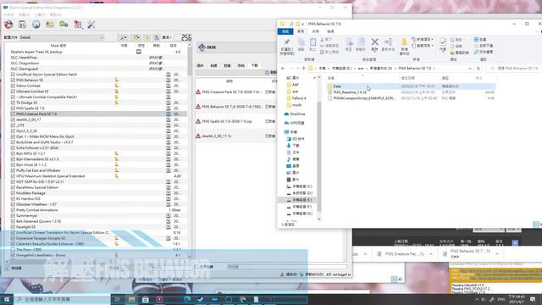Click warning triangle on FNIS Creature Pack download
Image resolution: width=542 pixels, height=305 pixels.
pyautogui.click(x=198, y=92)
